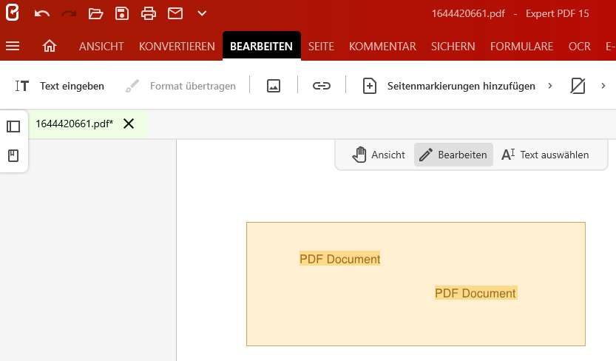Insert an image with picture icon
This screenshot has height=361, width=616.
[x=274, y=86]
